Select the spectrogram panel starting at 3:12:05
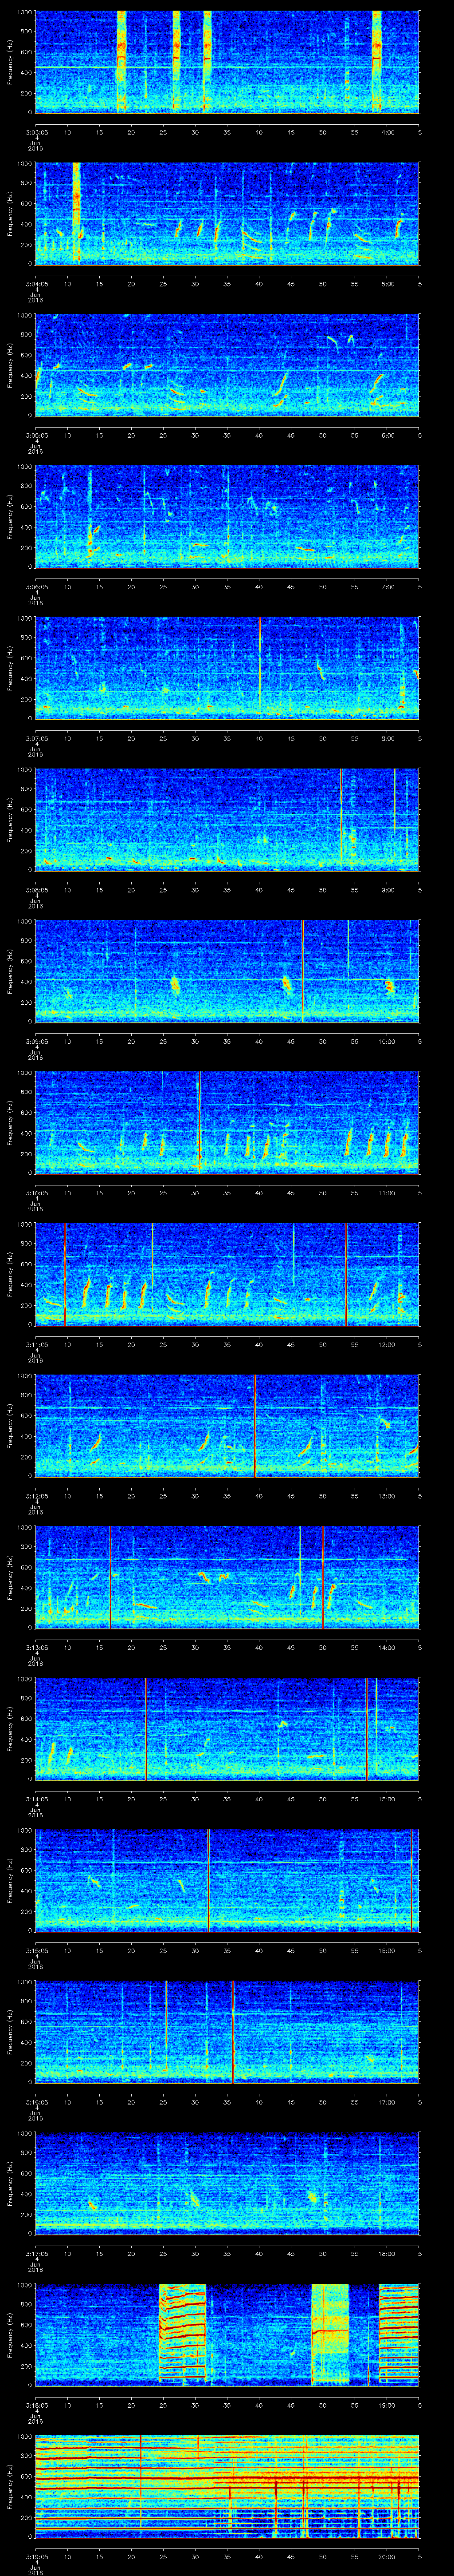Image resolution: width=454 pixels, height=2576 pixels. coord(227,1425)
